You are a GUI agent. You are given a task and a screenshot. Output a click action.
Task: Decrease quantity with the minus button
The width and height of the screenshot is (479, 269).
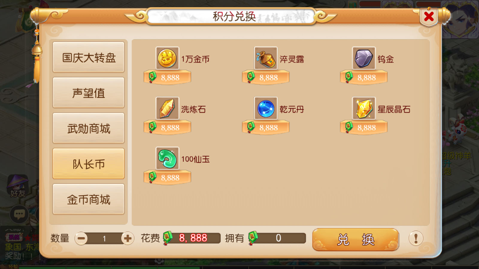point(81,239)
